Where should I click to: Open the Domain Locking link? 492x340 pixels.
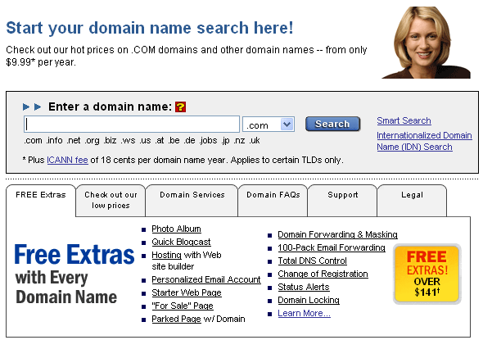click(x=309, y=300)
